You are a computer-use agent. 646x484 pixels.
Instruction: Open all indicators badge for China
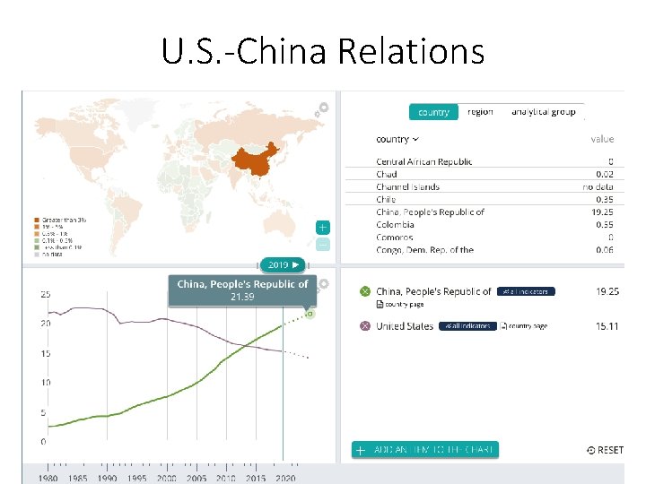click(526, 291)
